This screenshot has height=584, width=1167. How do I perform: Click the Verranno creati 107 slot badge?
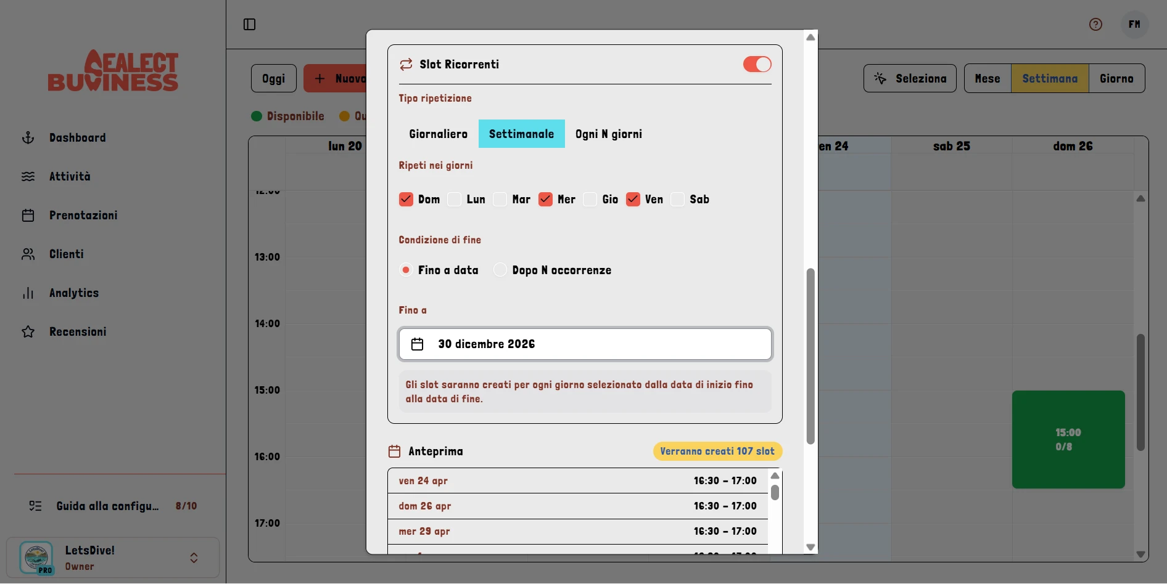point(717,451)
